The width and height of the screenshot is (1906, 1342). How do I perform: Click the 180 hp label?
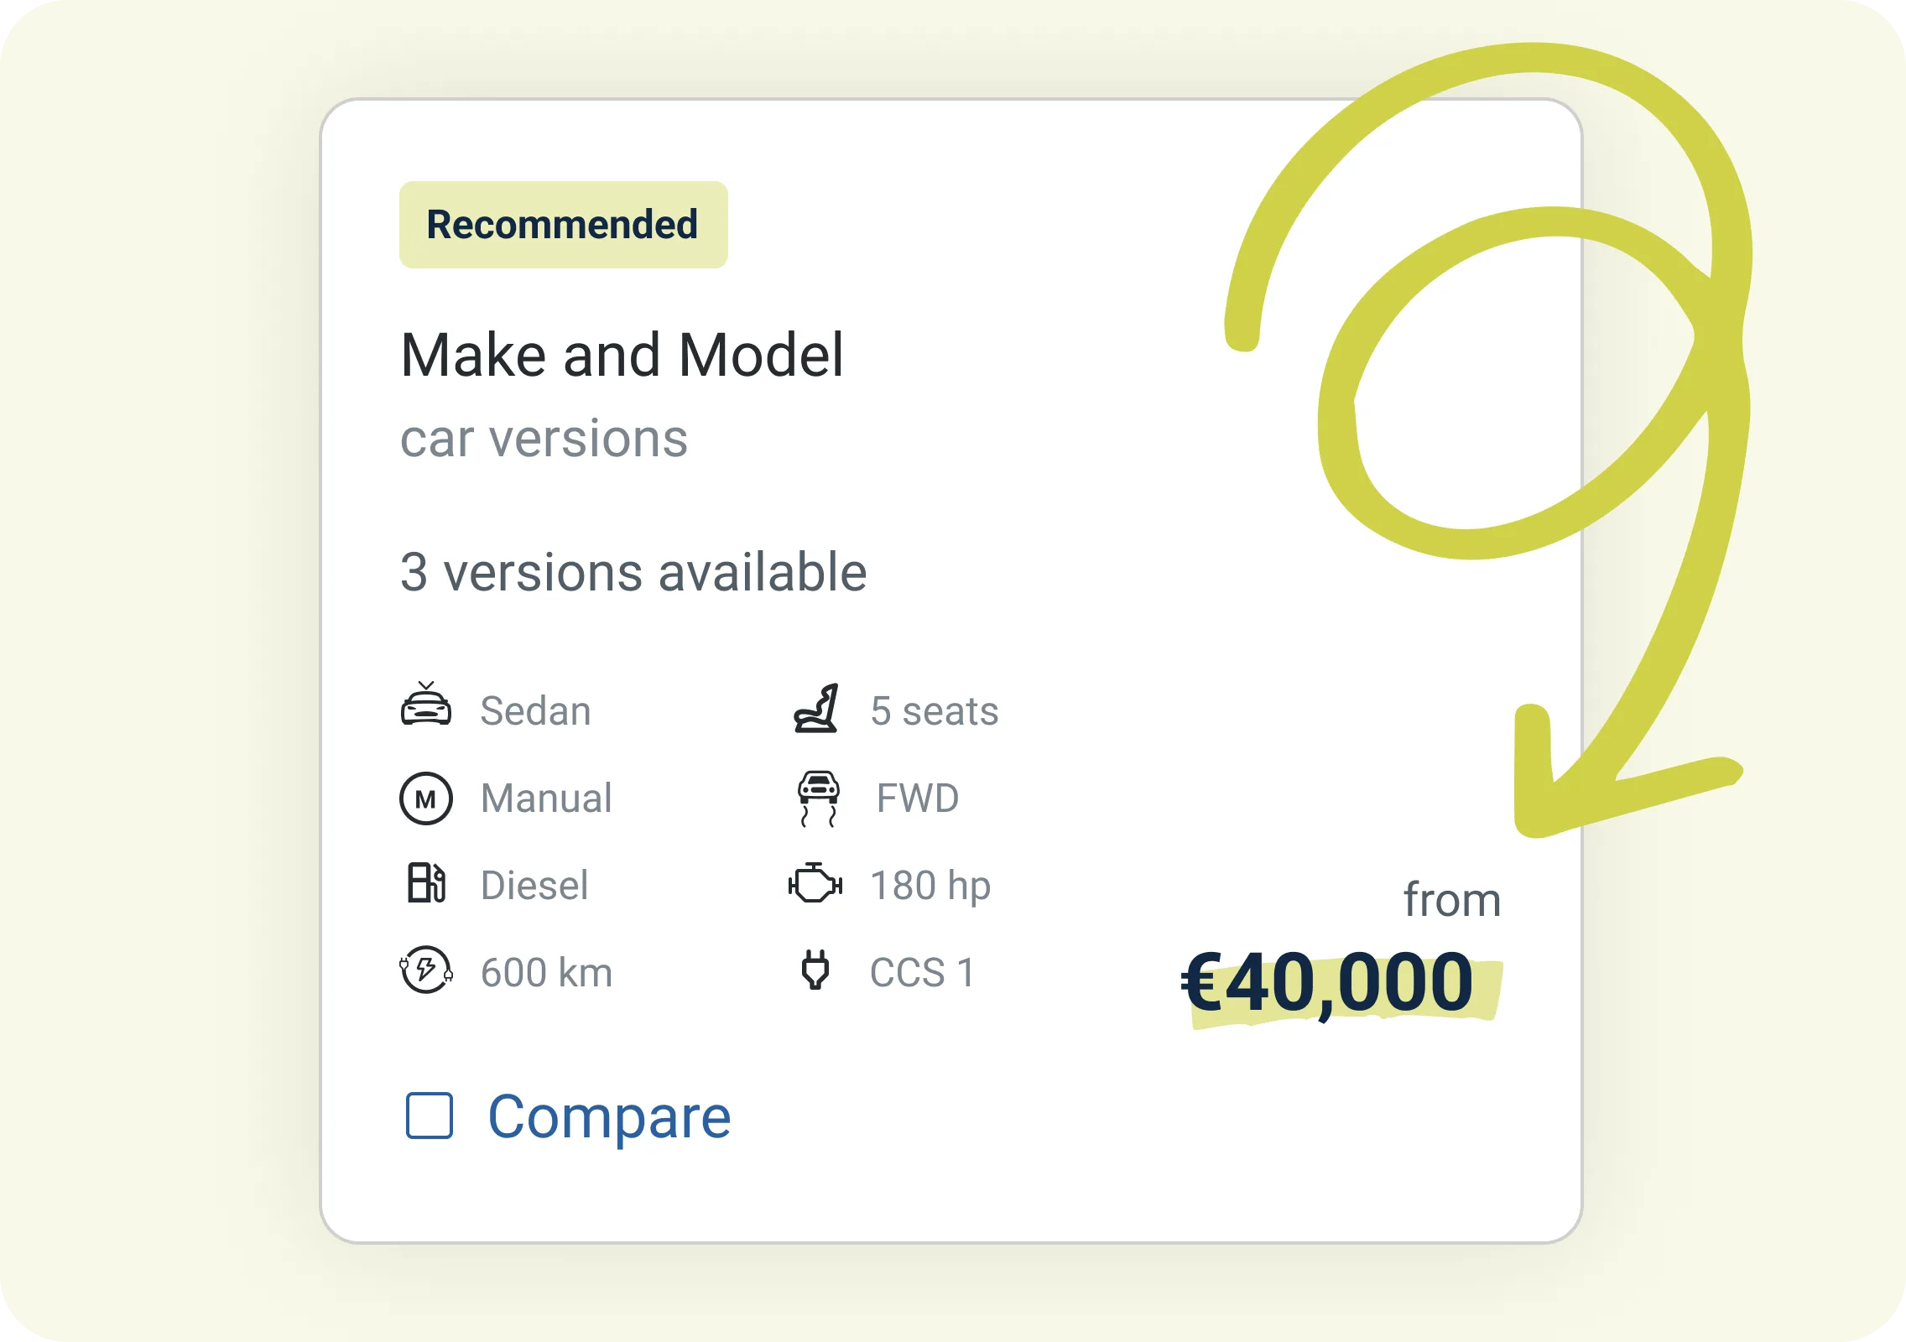coord(930,887)
